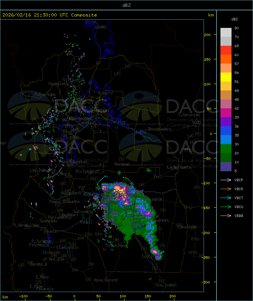253x301 pixels.
Task: Click the Chihuido map label
Action: tap(51, 252)
